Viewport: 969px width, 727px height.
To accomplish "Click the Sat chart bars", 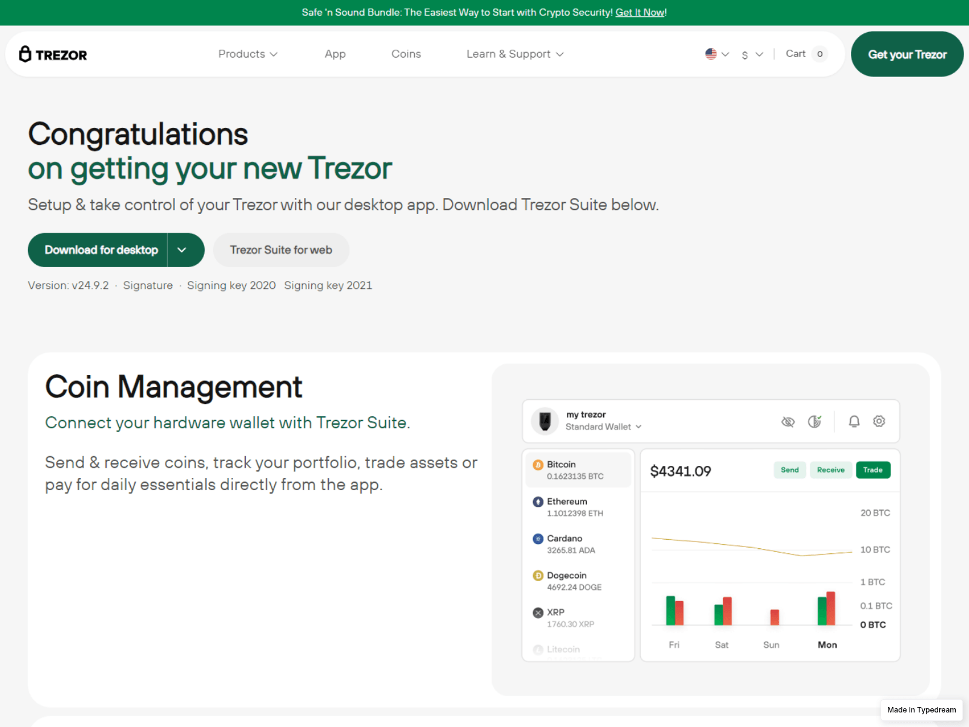I will coord(723,611).
